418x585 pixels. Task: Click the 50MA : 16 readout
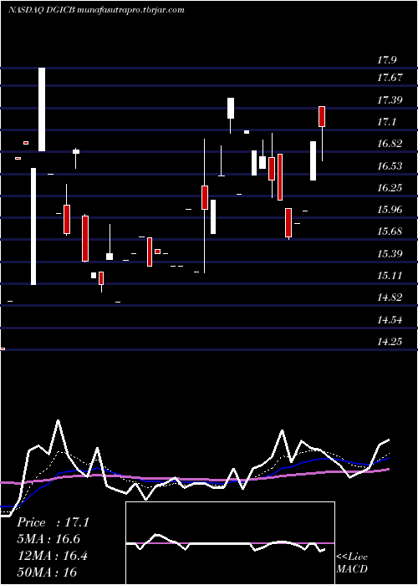tap(47, 572)
